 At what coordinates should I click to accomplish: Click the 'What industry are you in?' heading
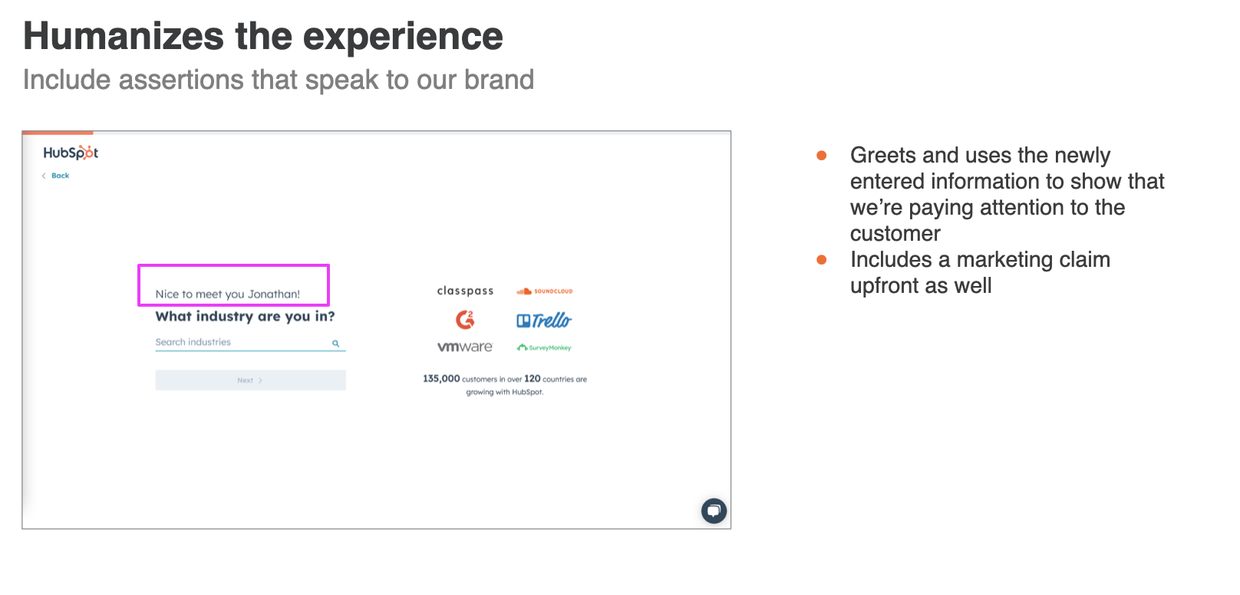click(245, 317)
